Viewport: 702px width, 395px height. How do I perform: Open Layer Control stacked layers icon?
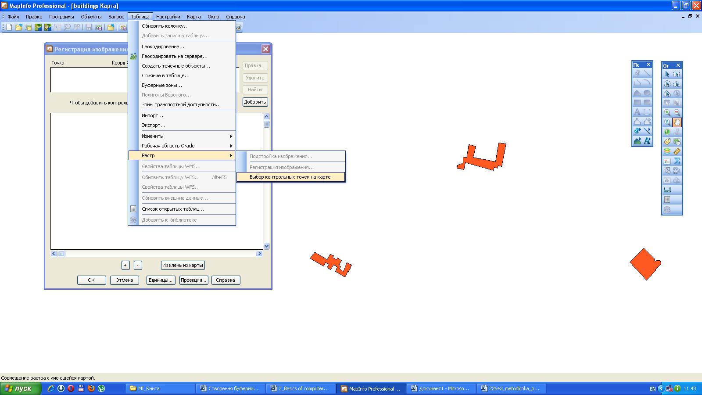tap(667, 151)
